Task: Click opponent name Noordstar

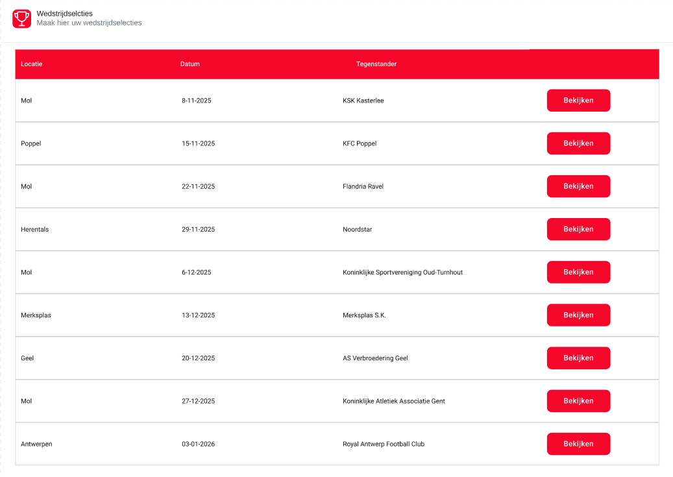Action: click(x=357, y=229)
